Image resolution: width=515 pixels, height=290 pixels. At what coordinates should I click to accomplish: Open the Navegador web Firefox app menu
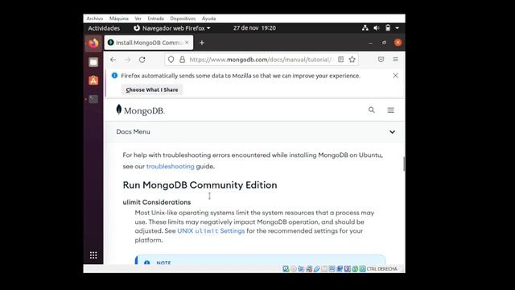172,28
